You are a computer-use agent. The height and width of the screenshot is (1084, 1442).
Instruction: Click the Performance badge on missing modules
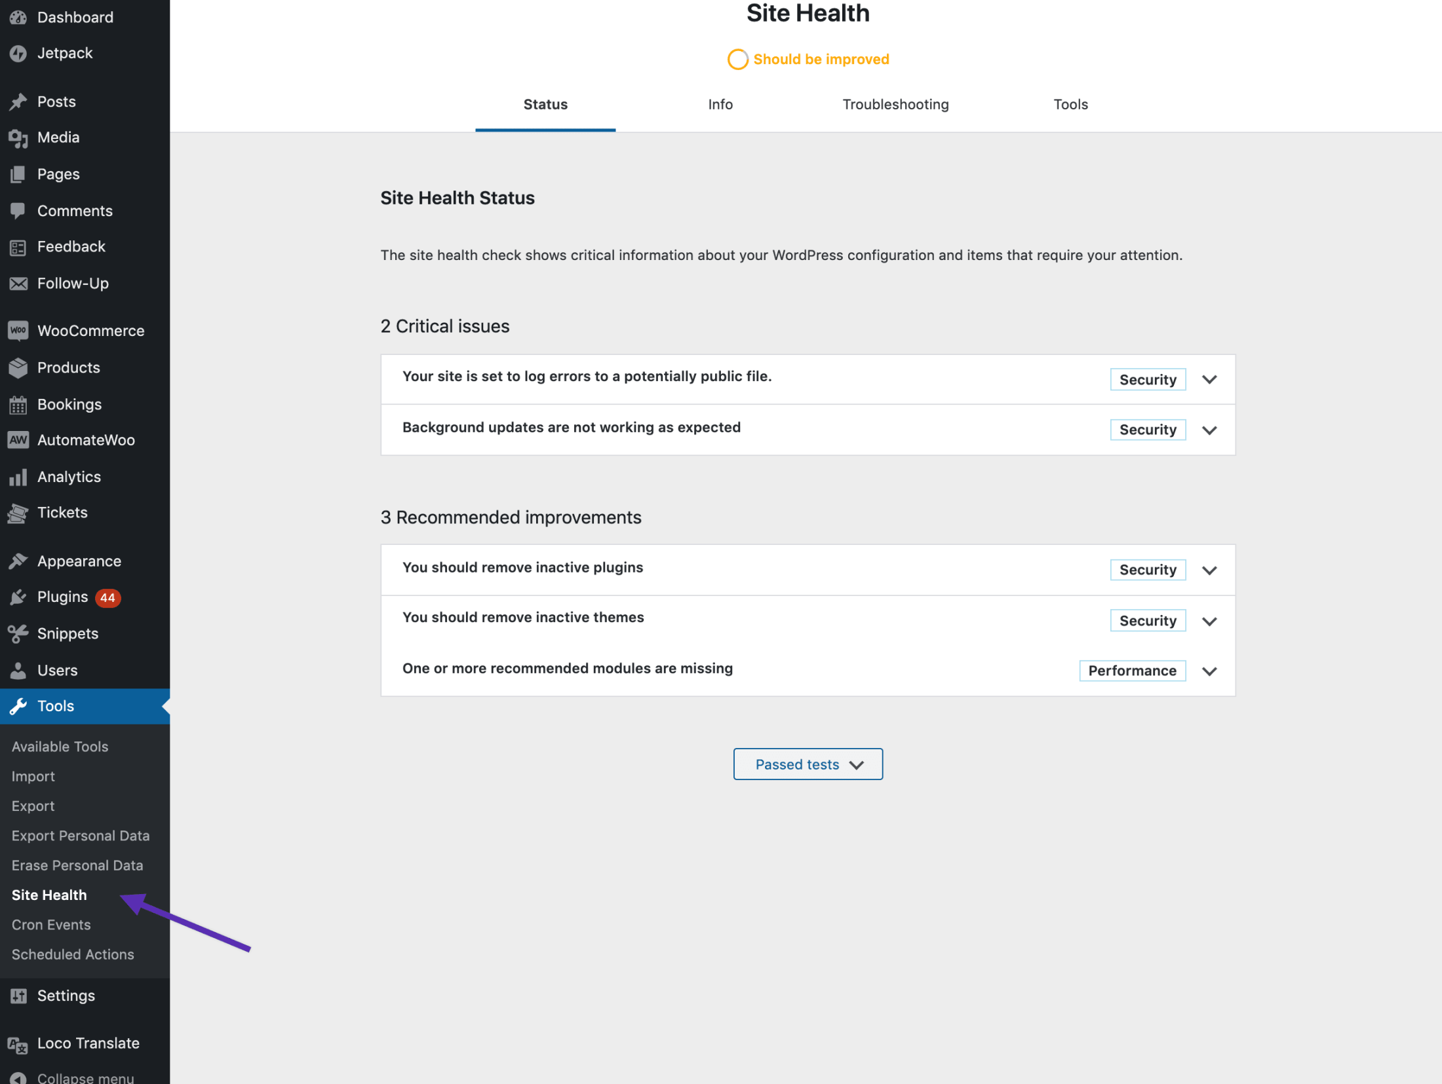(1132, 670)
